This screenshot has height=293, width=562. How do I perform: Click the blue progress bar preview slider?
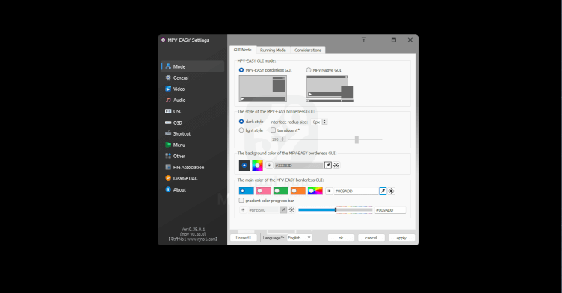[335, 210]
